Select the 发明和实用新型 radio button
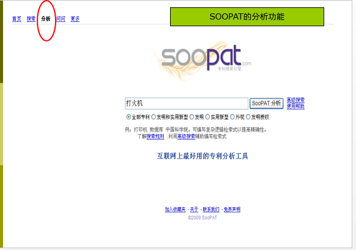356x250 pixels. [x=154, y=117]
